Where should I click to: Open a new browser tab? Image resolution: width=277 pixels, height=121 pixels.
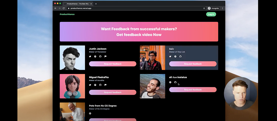point(96,4)
